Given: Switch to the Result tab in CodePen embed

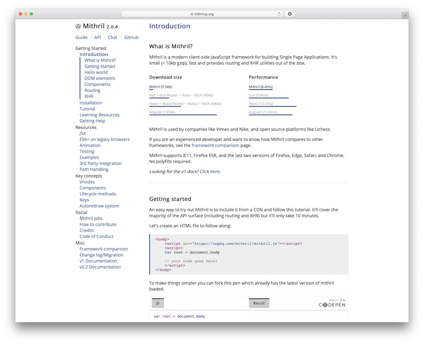Looking at the screenshot, I should tap(259, 303).
